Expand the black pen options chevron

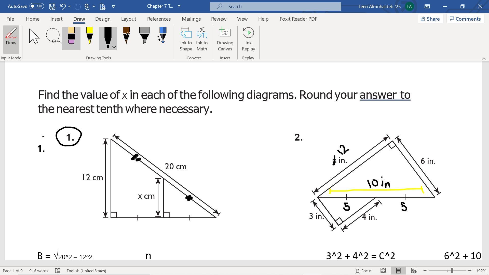tap(114, 47)
